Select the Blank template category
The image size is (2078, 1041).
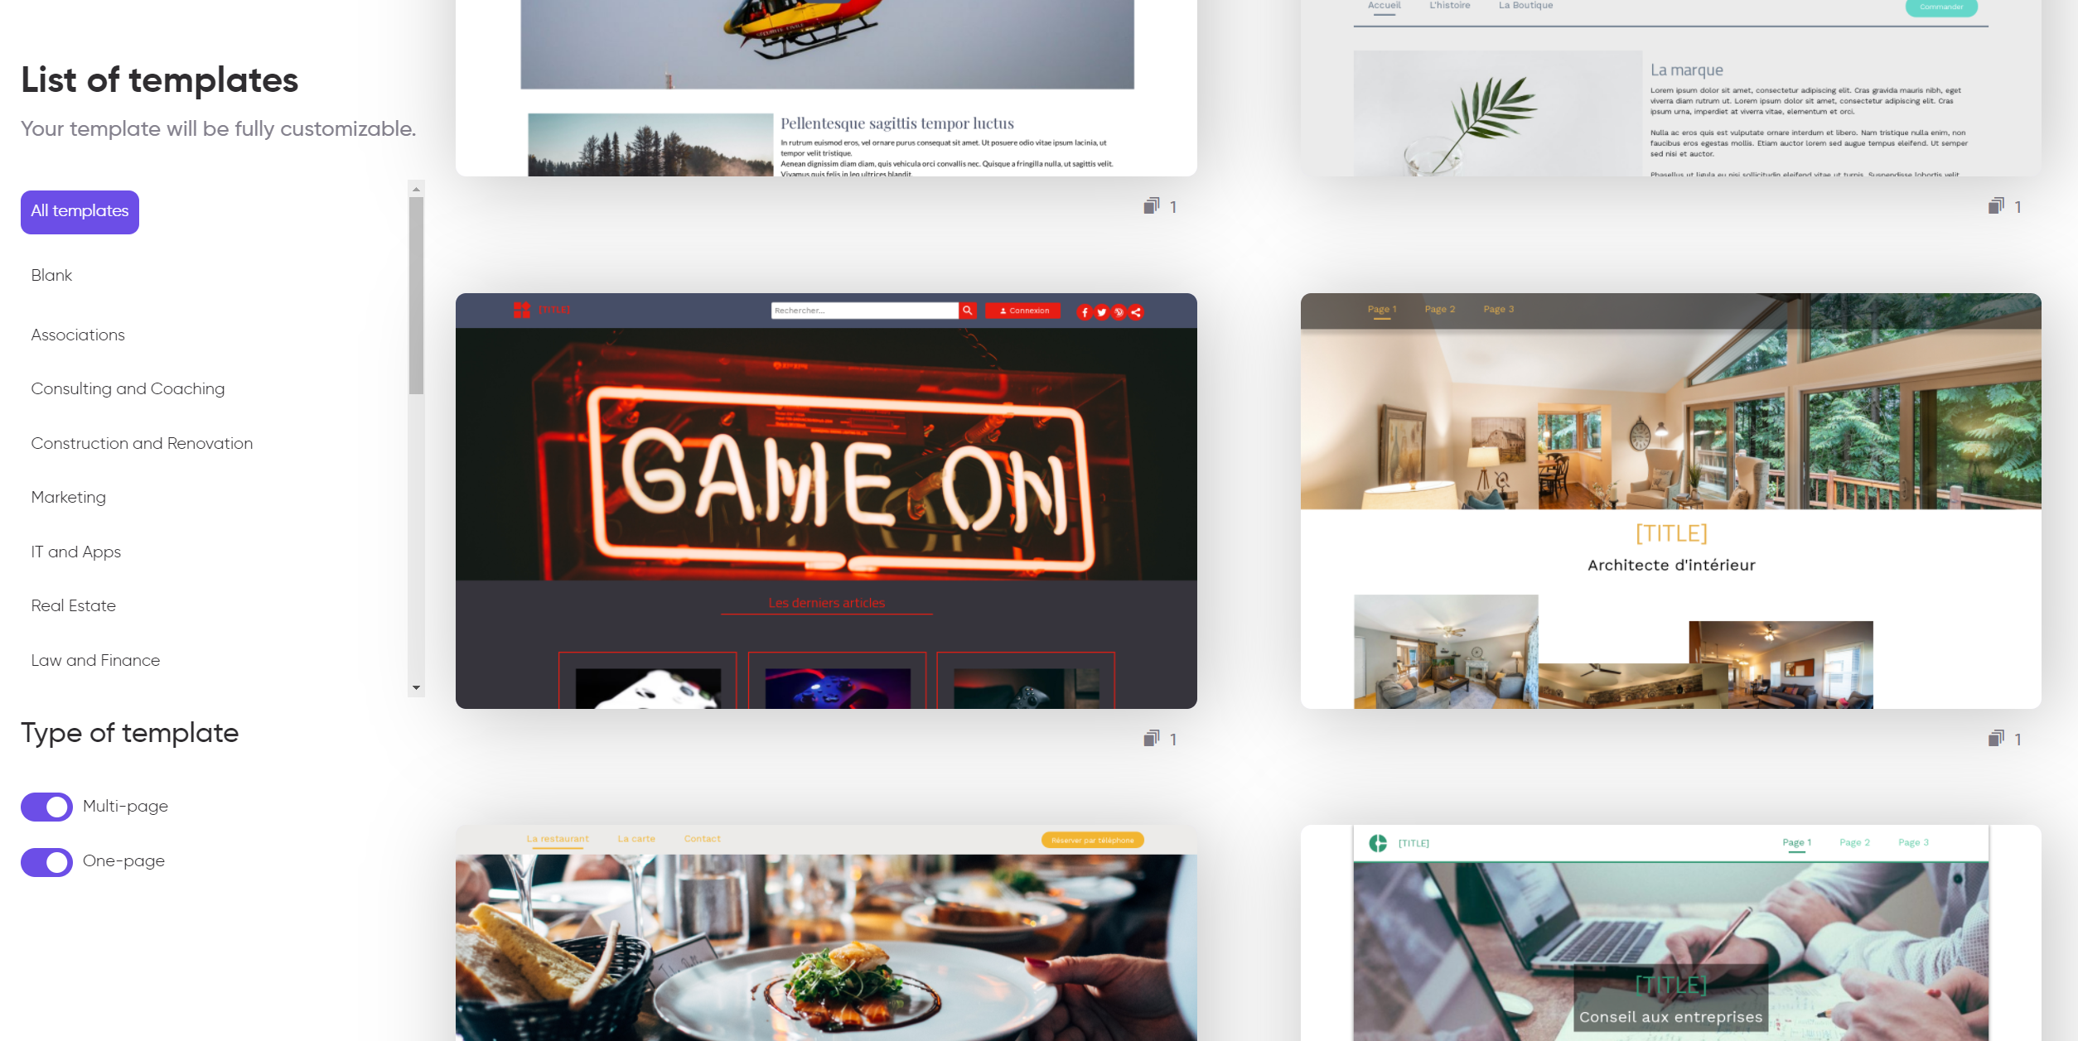[x=51, y=275]
